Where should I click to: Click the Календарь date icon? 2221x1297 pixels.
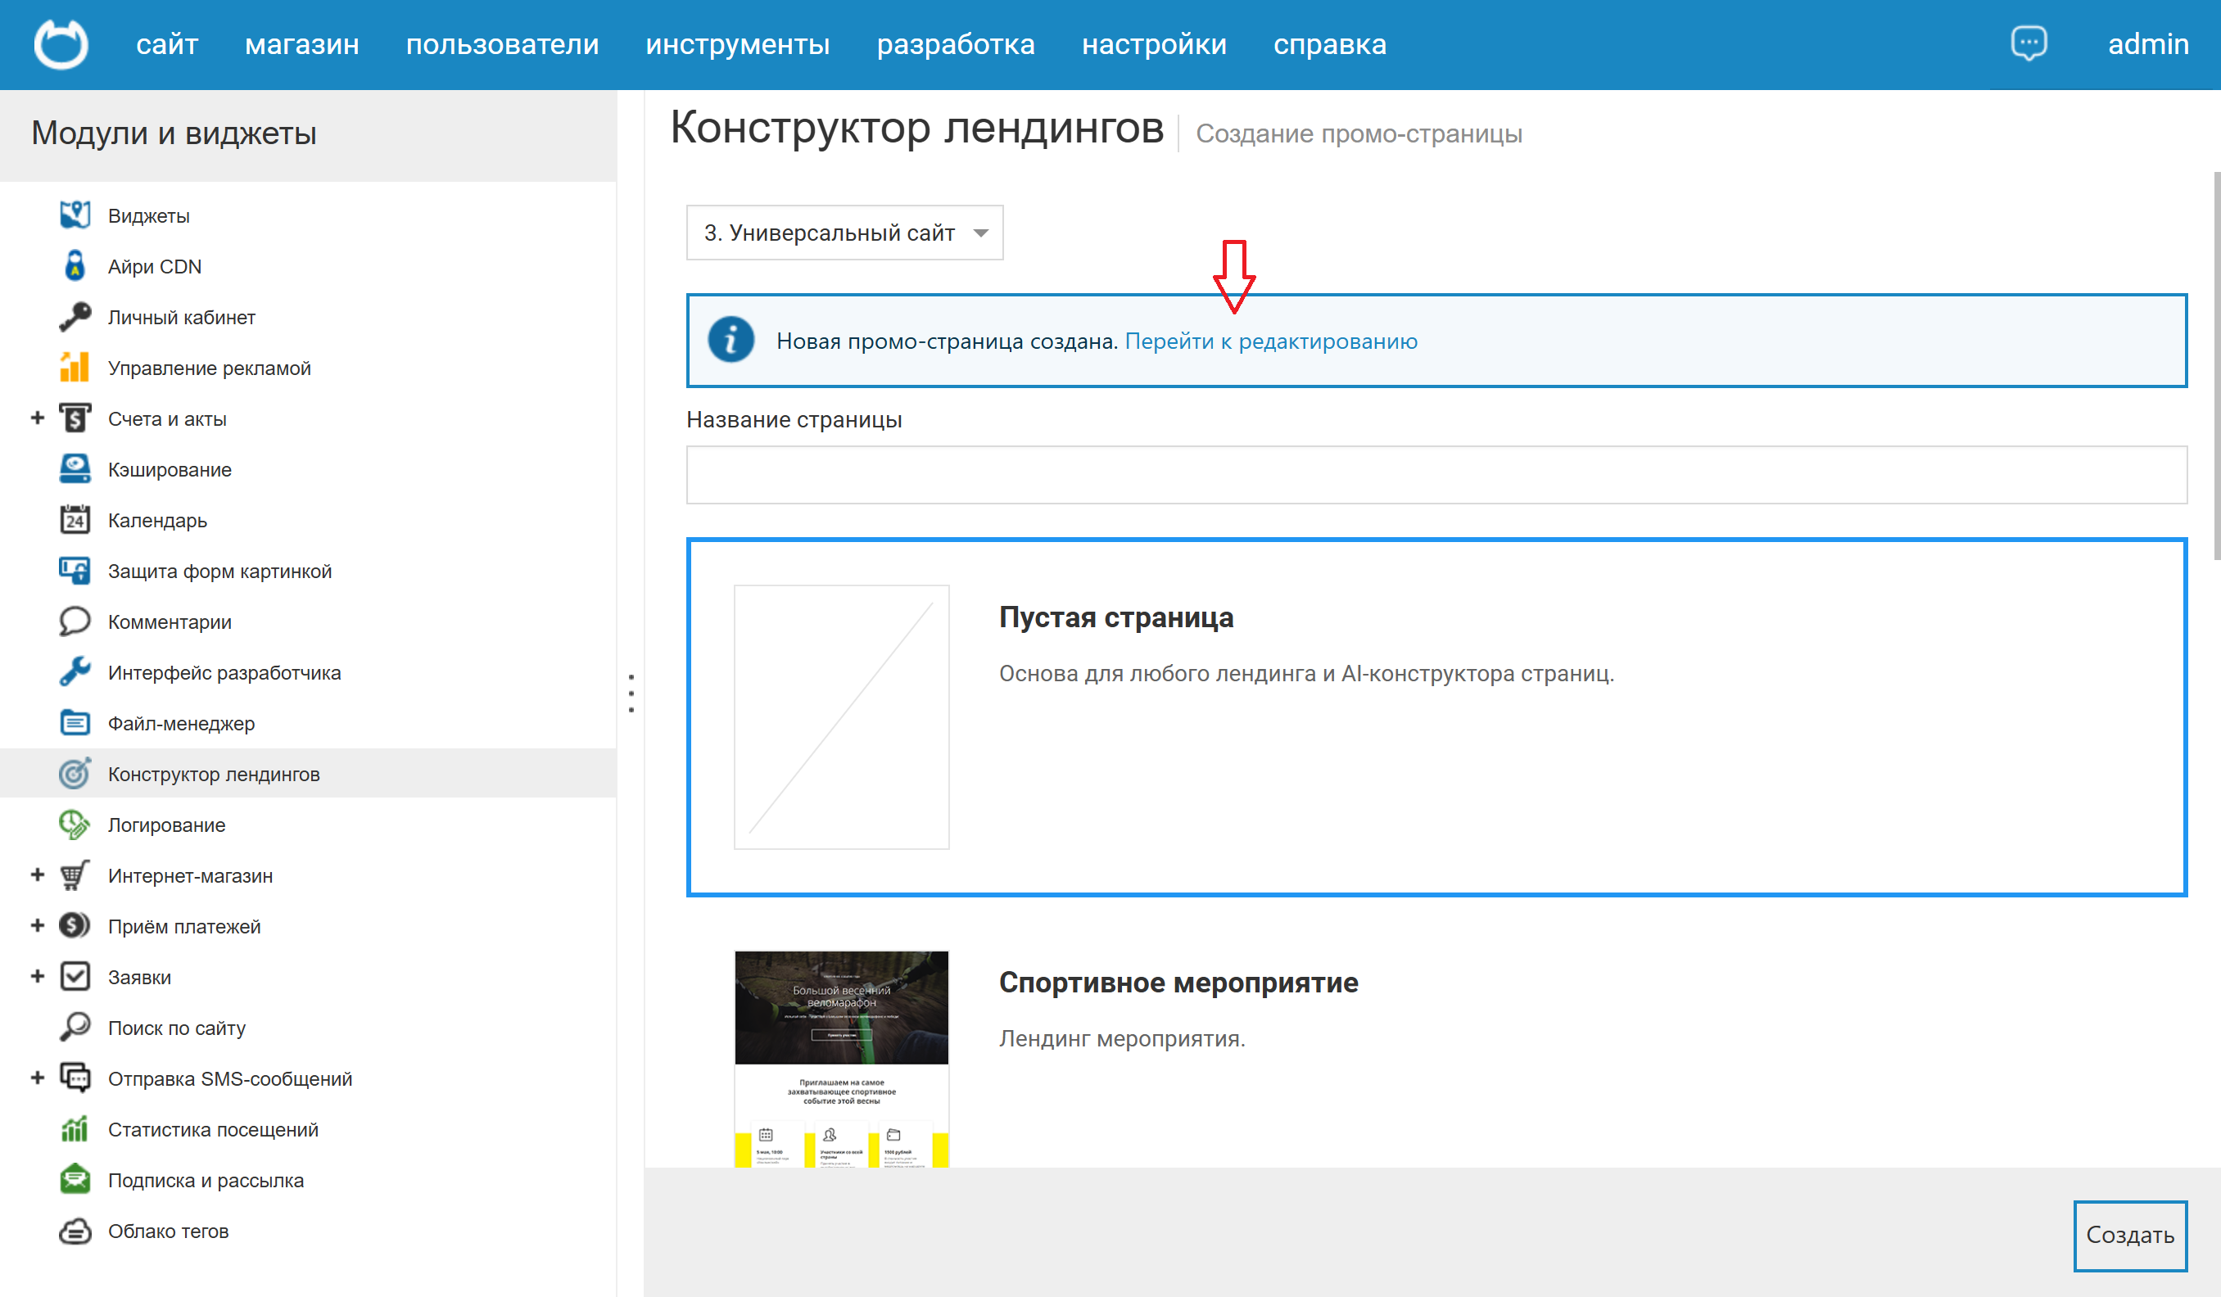(75, 520)
